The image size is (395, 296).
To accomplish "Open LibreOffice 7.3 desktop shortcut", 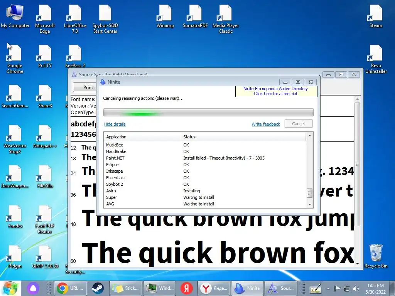I will 75,19.
